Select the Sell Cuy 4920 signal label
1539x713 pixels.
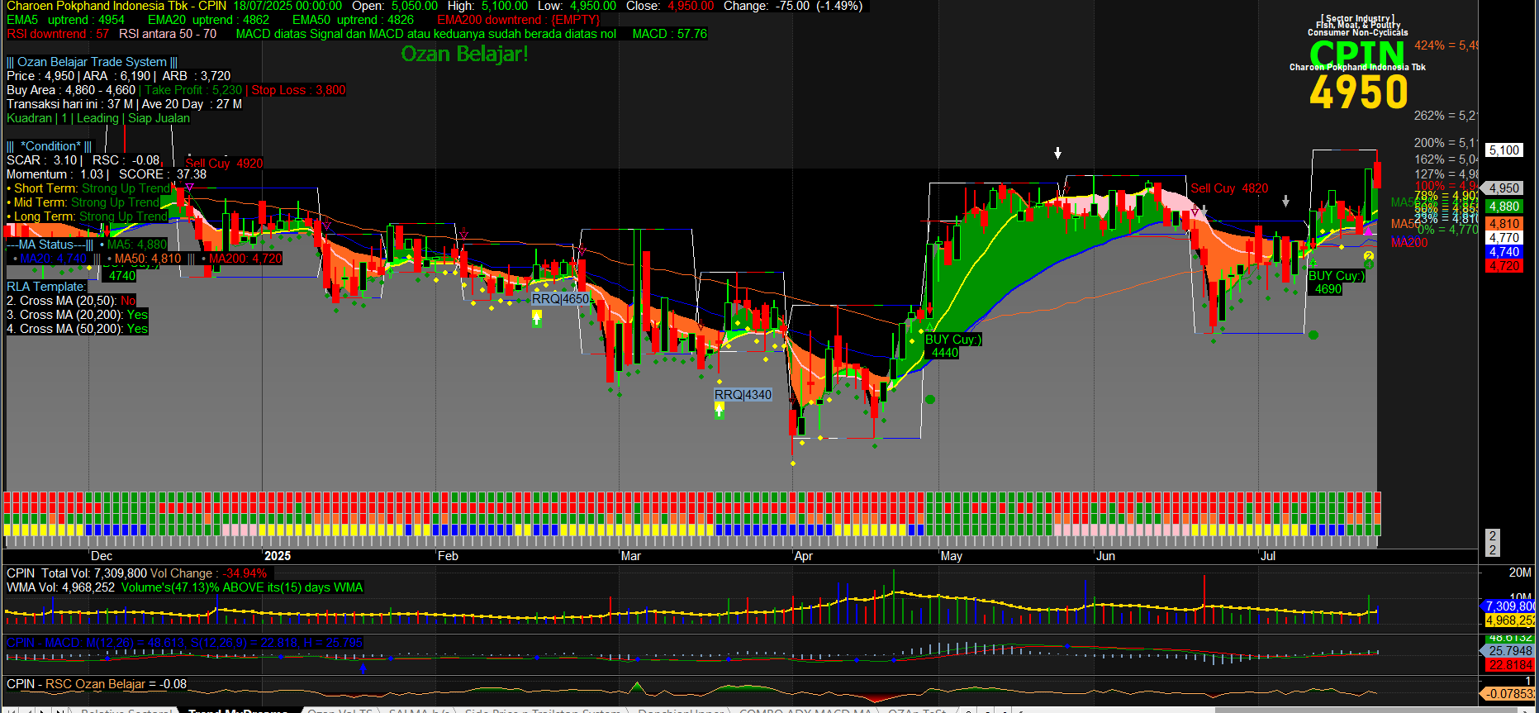point(224,164)
